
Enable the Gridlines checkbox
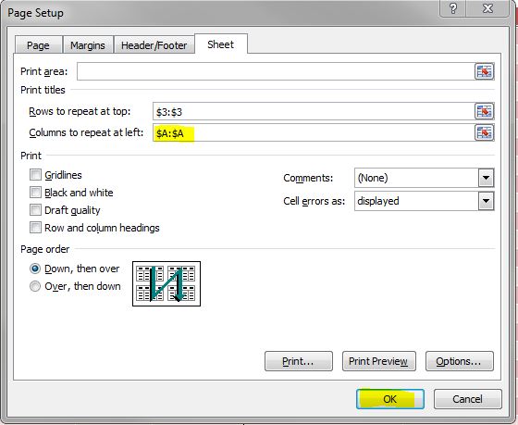point(35,175)
